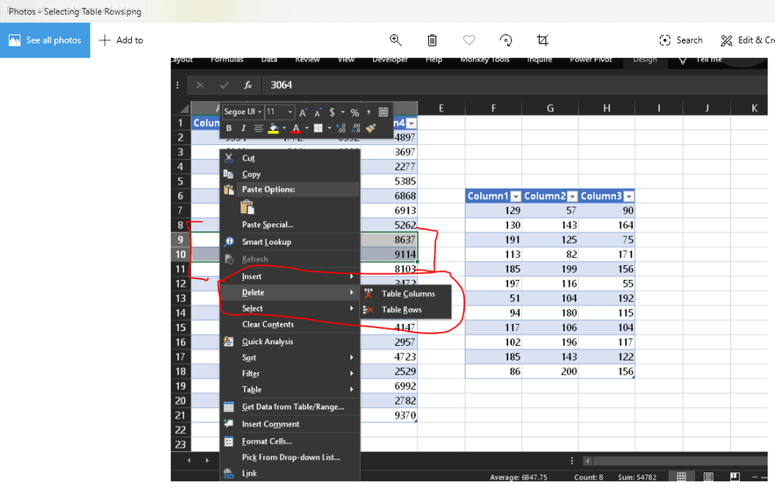775x493 pixels.
Task: Open filter dropdown on left table's last column
Action: tap(411, 123)
